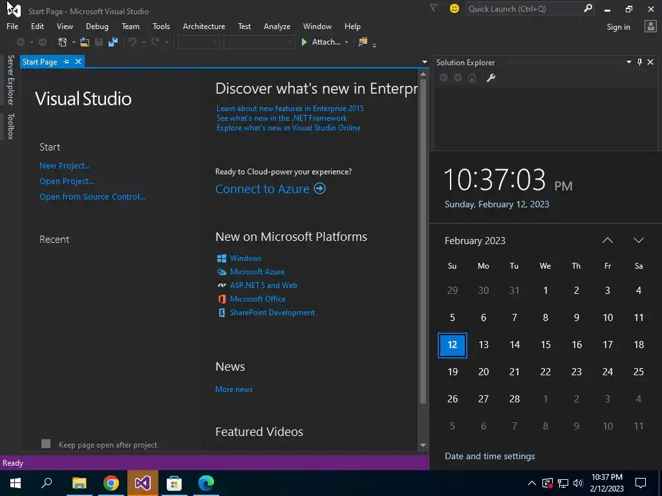
Task: Expand the New Project dropdown arrow
Action: click(x=73, y=42)
